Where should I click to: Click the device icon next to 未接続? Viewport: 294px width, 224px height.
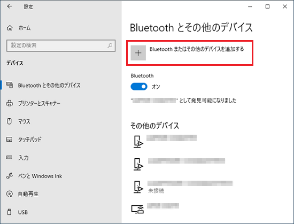tap(138, 187)
